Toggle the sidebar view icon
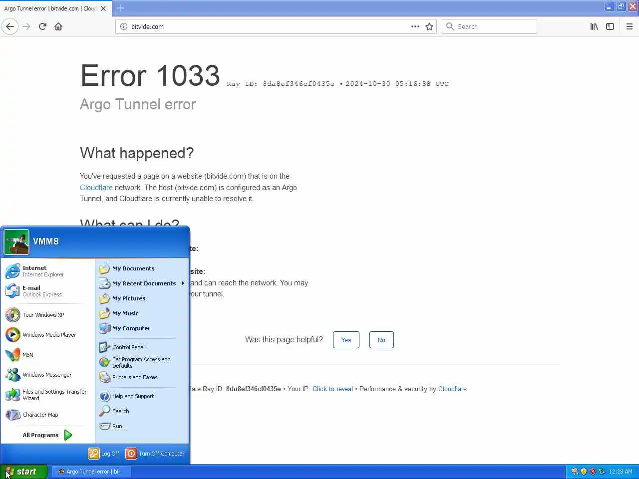 click(x=610, y=26)
